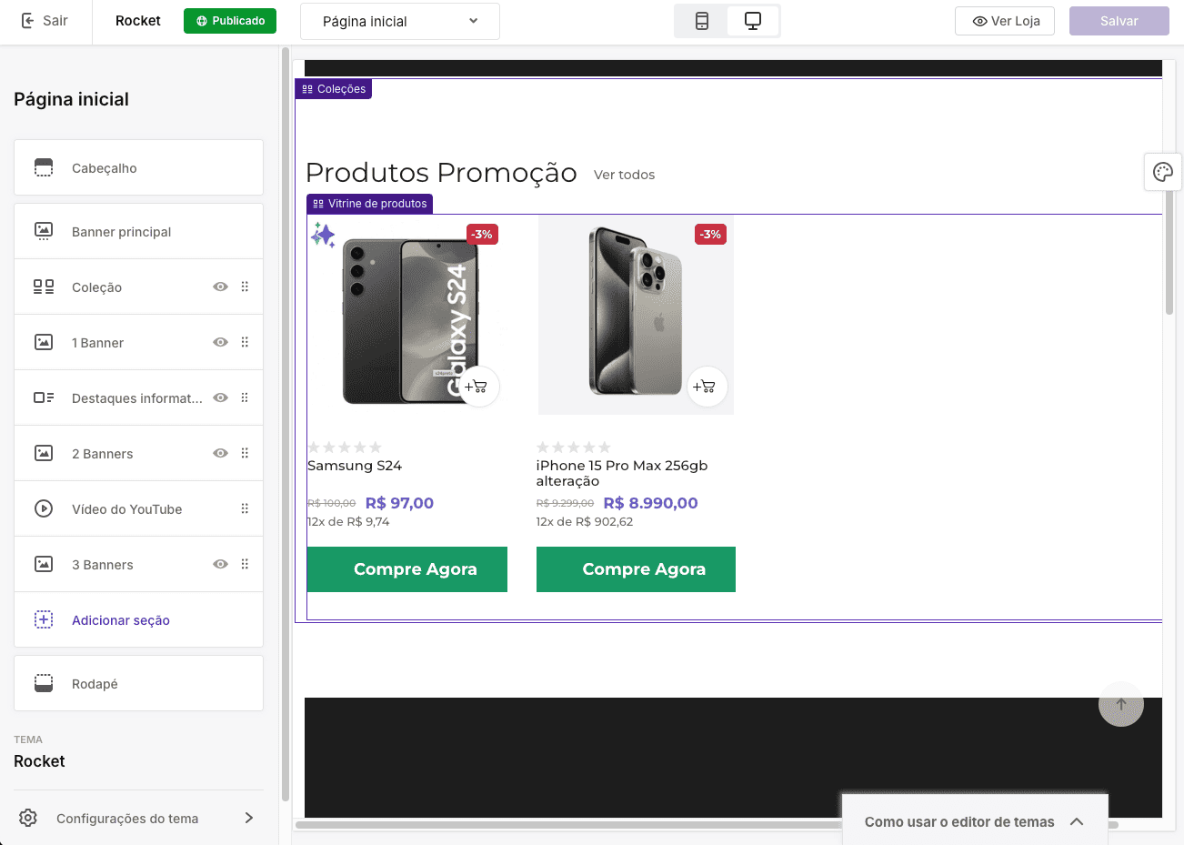The width and height of the screenshot is (1184, 845).
Task: Grab the drag handle of Coleção
Action: tap(245, 287)
